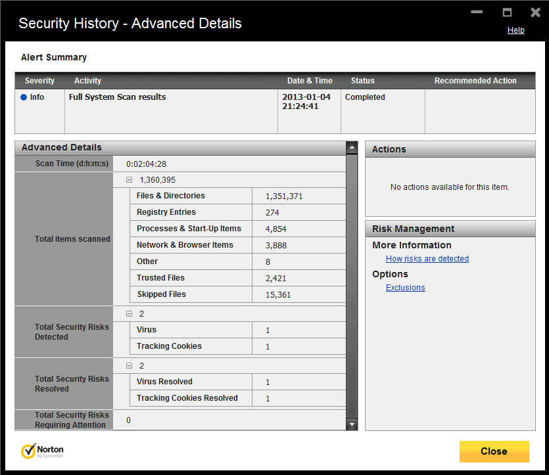
Task: Collapse the Total Security Risks Resolved group
Action: point(130,365)
